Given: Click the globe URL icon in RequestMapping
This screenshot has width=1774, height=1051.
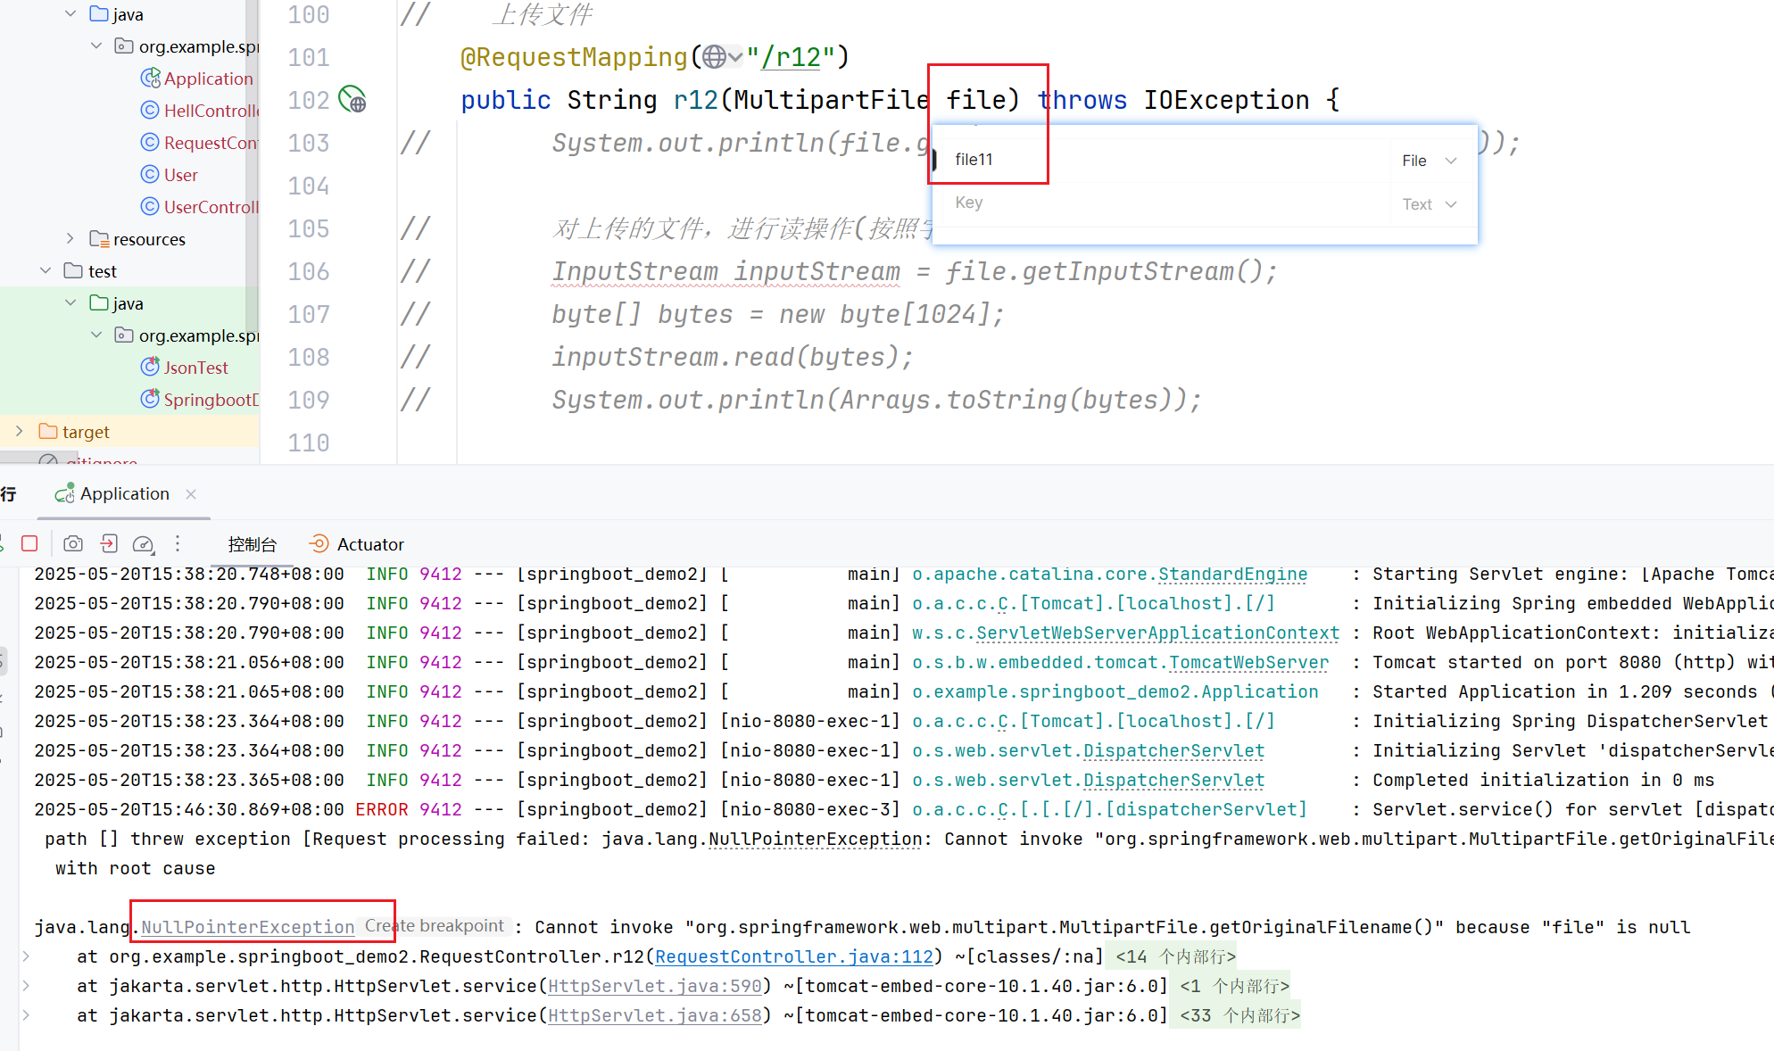Looking at the screenshot, I should [714, 57].
